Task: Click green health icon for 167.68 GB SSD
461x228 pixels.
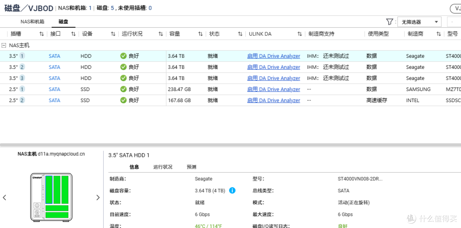Action: click(123, 100)
